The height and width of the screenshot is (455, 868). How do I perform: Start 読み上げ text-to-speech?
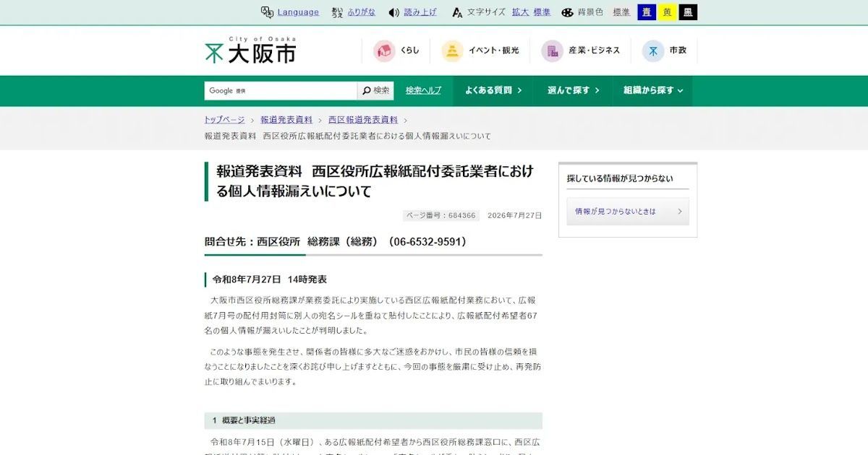tap(420, 12)
